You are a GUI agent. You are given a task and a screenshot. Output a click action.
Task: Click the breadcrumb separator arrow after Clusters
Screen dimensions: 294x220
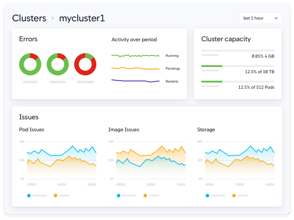point(53,18)
